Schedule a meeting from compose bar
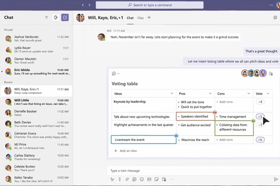 click(164, 179)
